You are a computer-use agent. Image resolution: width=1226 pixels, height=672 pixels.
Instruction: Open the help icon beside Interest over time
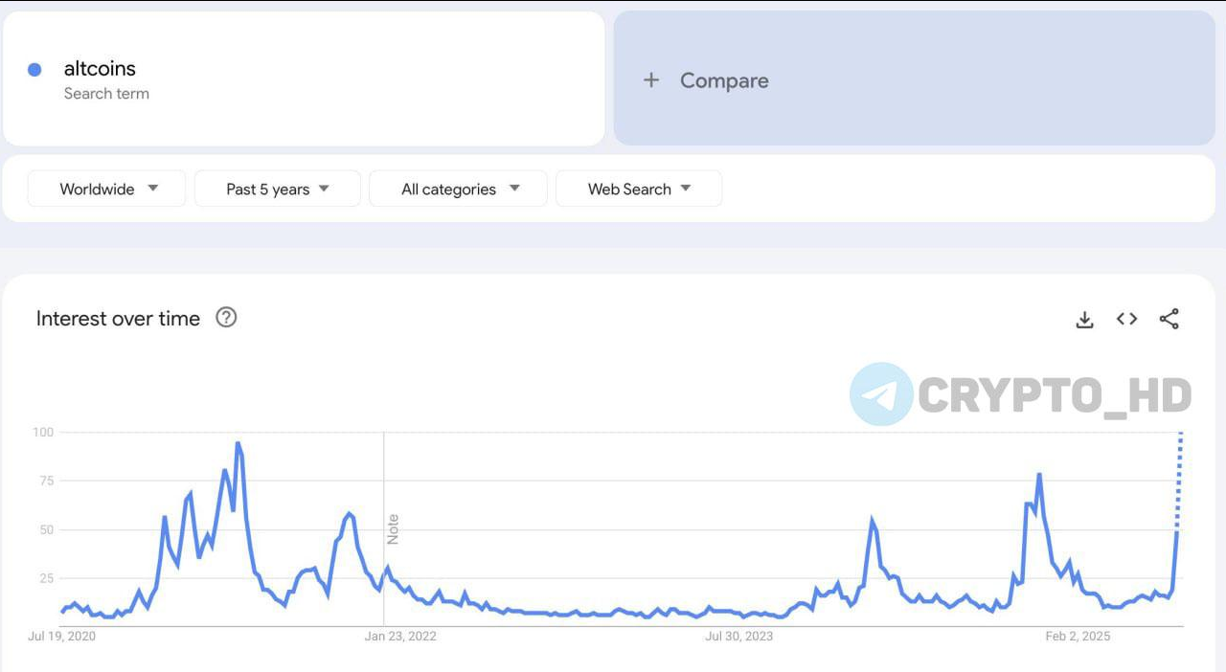click(x=226, y=318)
